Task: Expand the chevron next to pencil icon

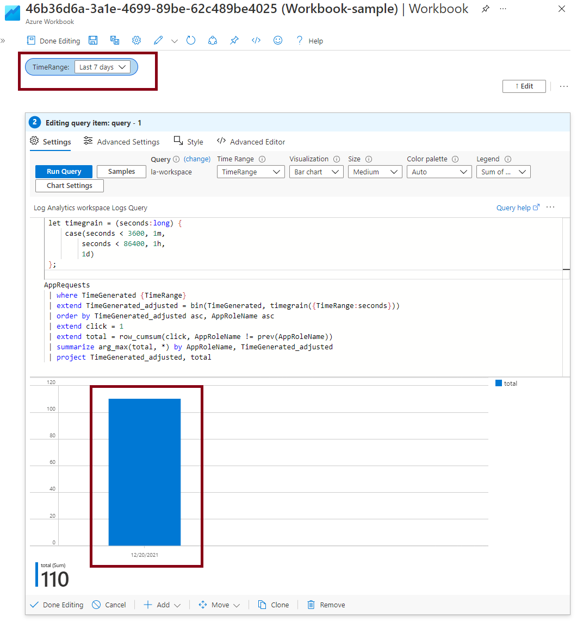Action: (175, 41)
